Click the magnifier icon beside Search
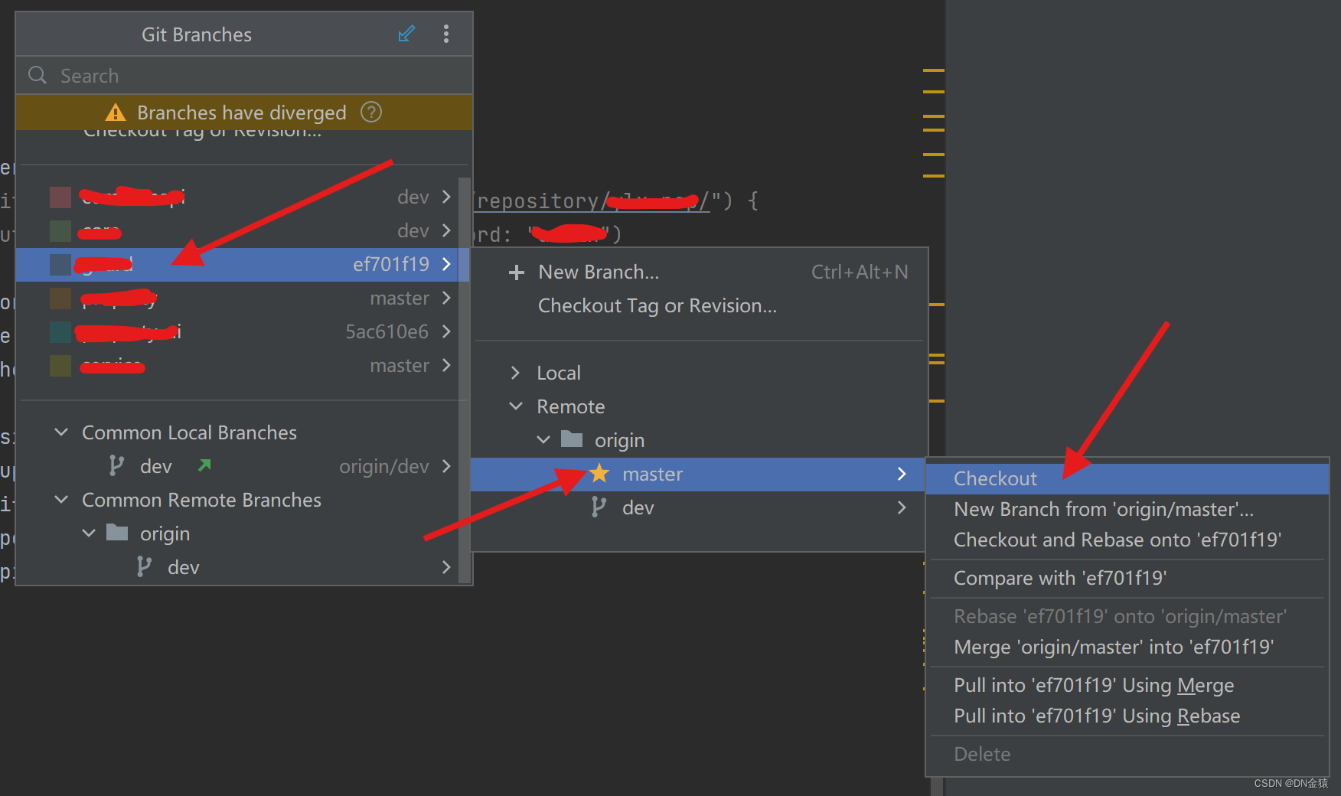1341x796 pixels. (38, 75)
